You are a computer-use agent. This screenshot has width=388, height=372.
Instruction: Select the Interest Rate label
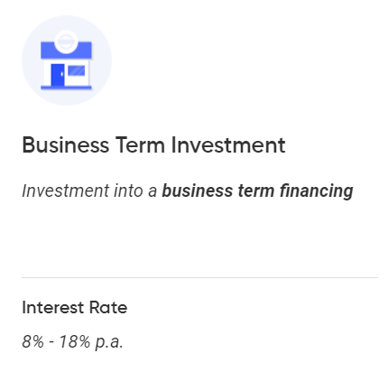click(x=75, y=308)
